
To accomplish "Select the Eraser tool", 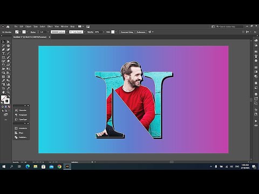I will point(8,61).
